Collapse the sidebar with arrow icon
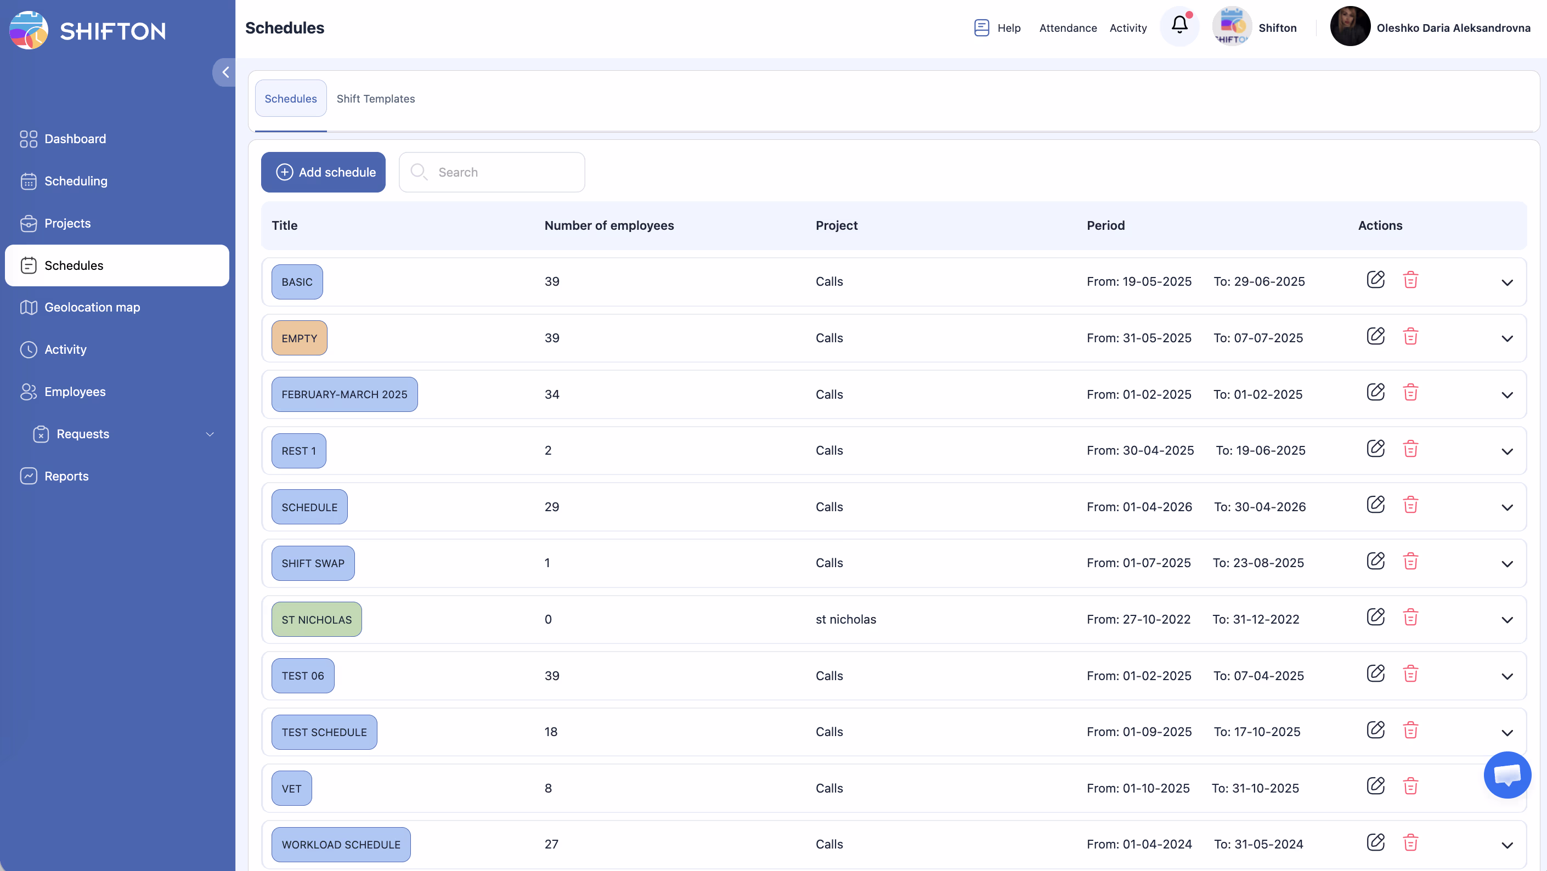This screenshot has width=1547, height=871. pyautogui.click(x=225, y=72)
